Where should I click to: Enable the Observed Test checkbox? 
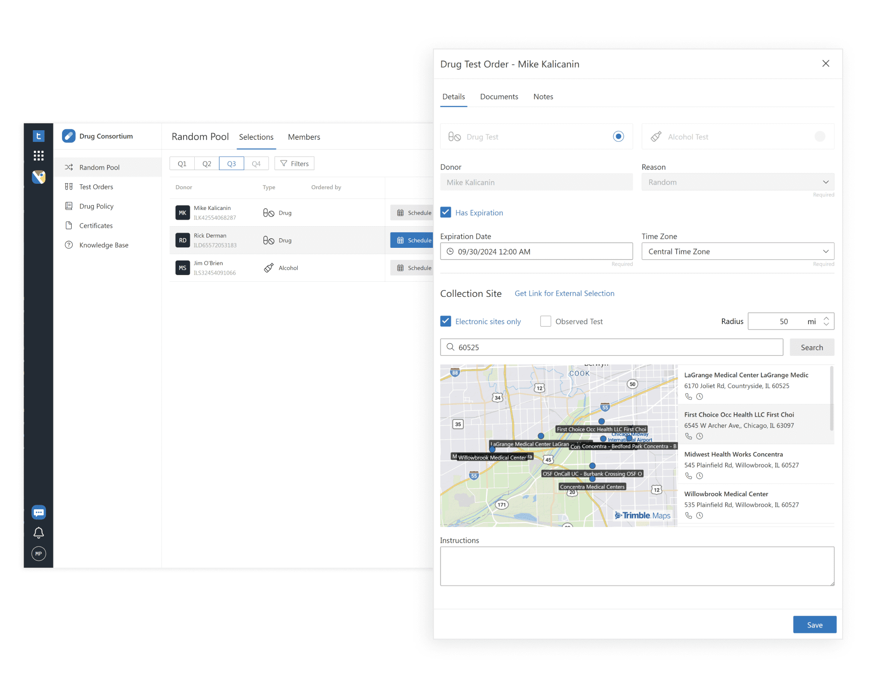point(545,322)
